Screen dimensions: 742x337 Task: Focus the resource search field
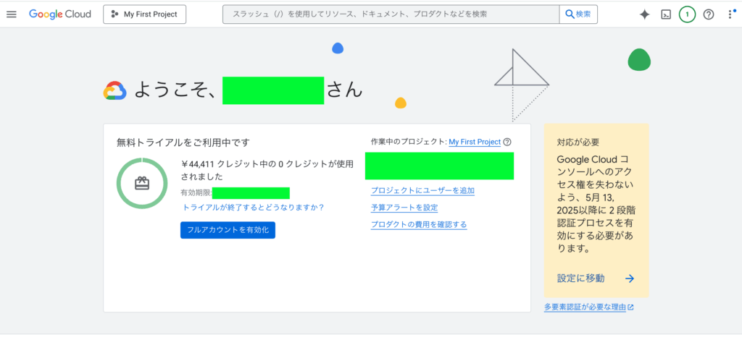(391, 14)
